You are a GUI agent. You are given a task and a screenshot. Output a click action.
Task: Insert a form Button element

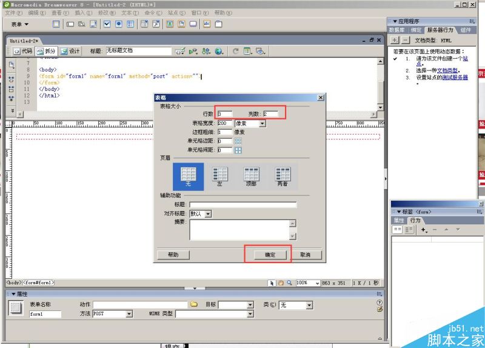coord(193,24)
